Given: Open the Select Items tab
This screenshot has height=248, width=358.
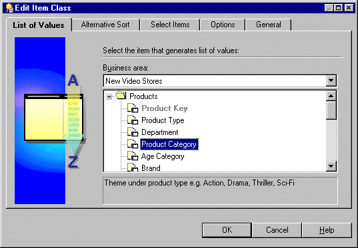Looking at the screenshot, I should point(170,25).
